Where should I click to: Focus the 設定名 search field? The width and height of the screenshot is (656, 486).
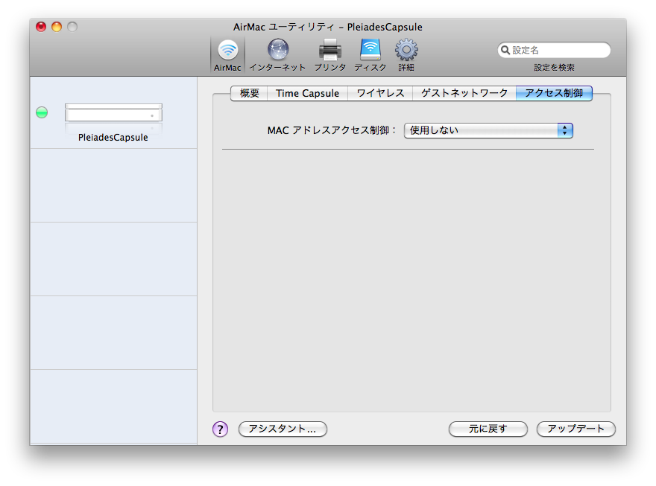pos(554,50)
